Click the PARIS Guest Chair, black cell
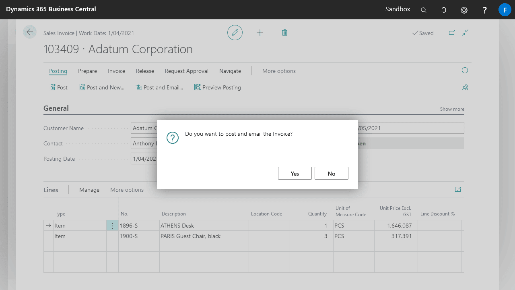The width and height of the screenshot is (515, 290). pos(204,236)
